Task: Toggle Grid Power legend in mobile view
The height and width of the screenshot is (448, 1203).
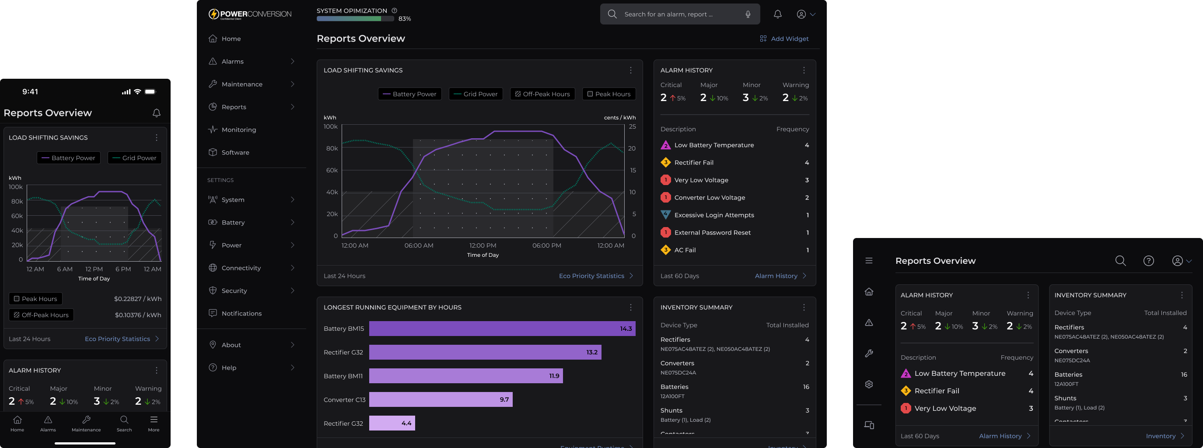Action: [x=134, y=158]
